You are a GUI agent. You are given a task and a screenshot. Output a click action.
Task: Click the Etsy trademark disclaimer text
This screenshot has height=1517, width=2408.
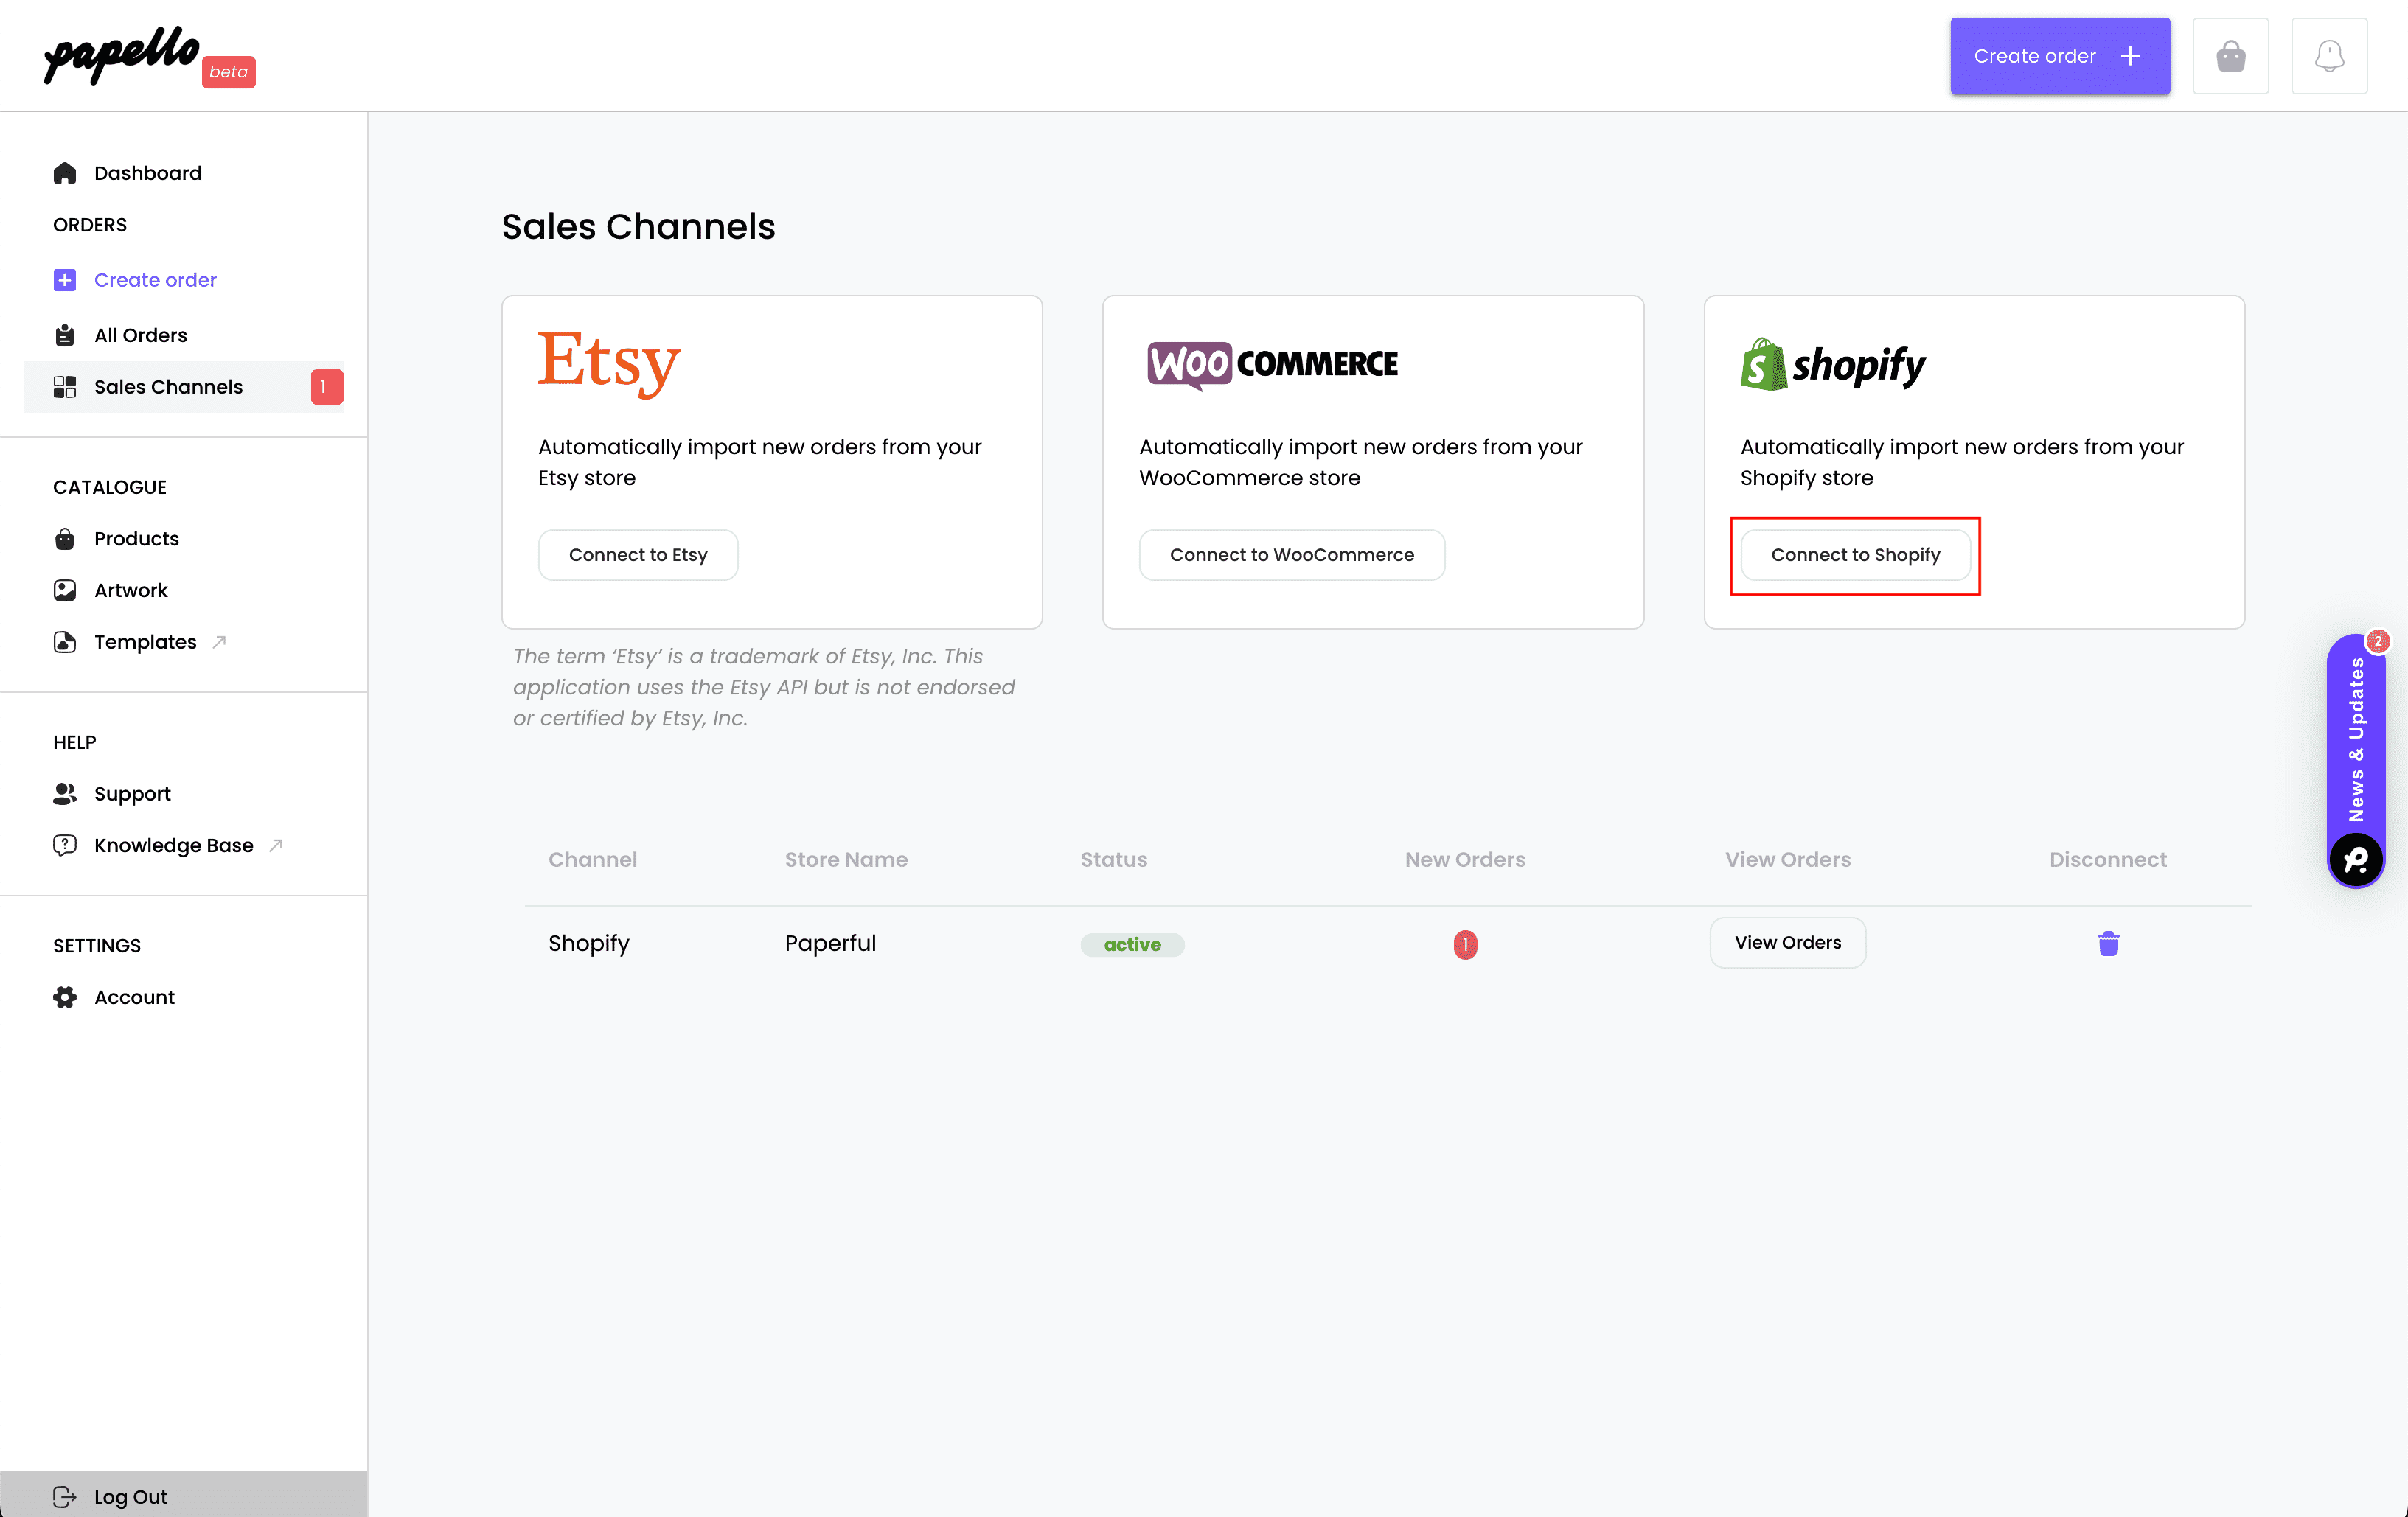[764, 687]
